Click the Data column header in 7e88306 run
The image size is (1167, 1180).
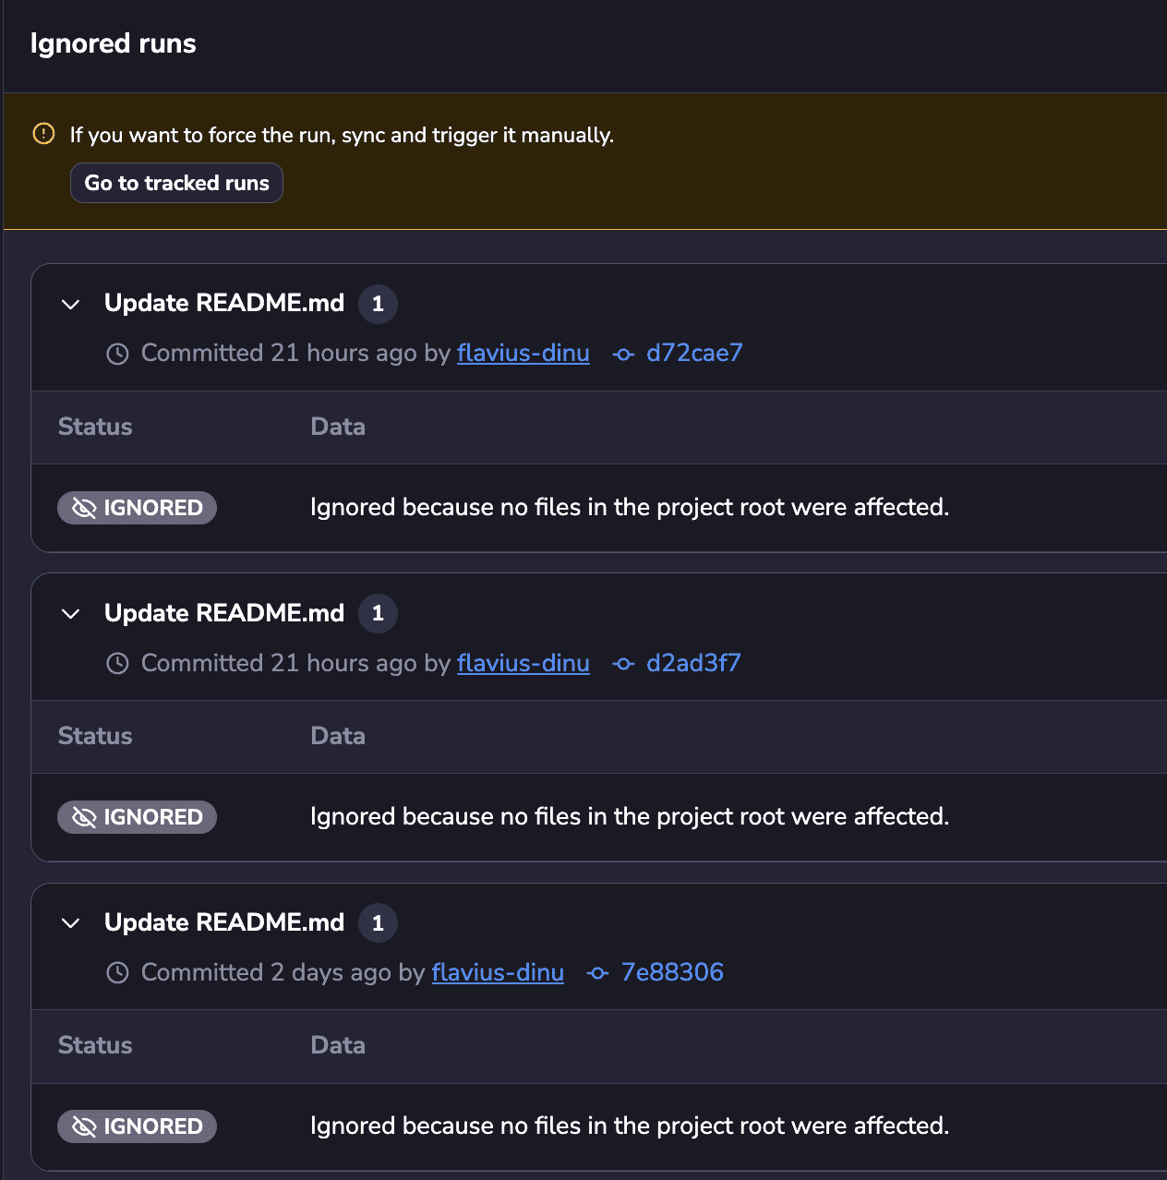[x=338, y=1045]
